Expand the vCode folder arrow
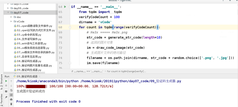 pyautogui.click(x=11, y=21)
